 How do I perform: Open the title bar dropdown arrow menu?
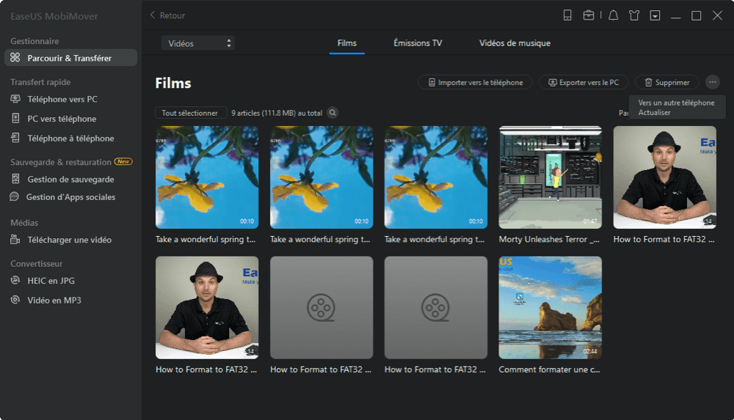[655, 15]
